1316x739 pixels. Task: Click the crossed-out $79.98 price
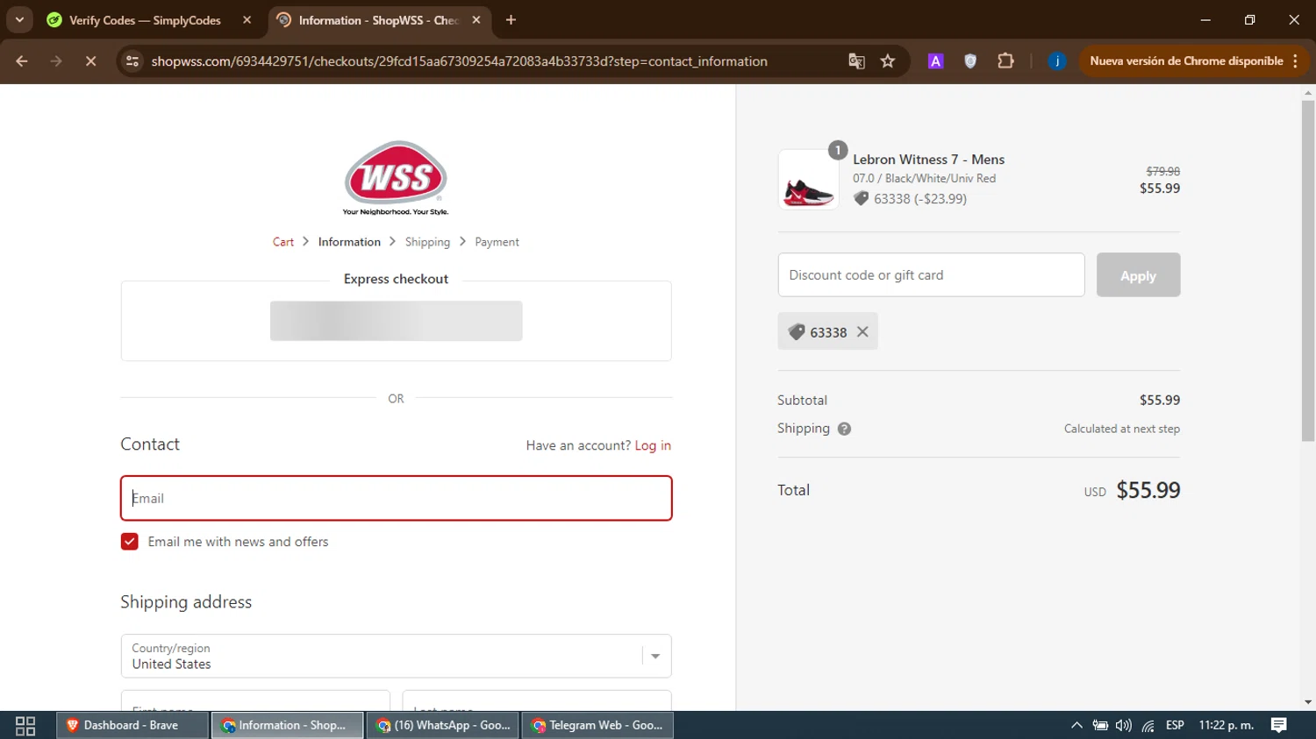pyautogui.click(x=1163, y=172)
